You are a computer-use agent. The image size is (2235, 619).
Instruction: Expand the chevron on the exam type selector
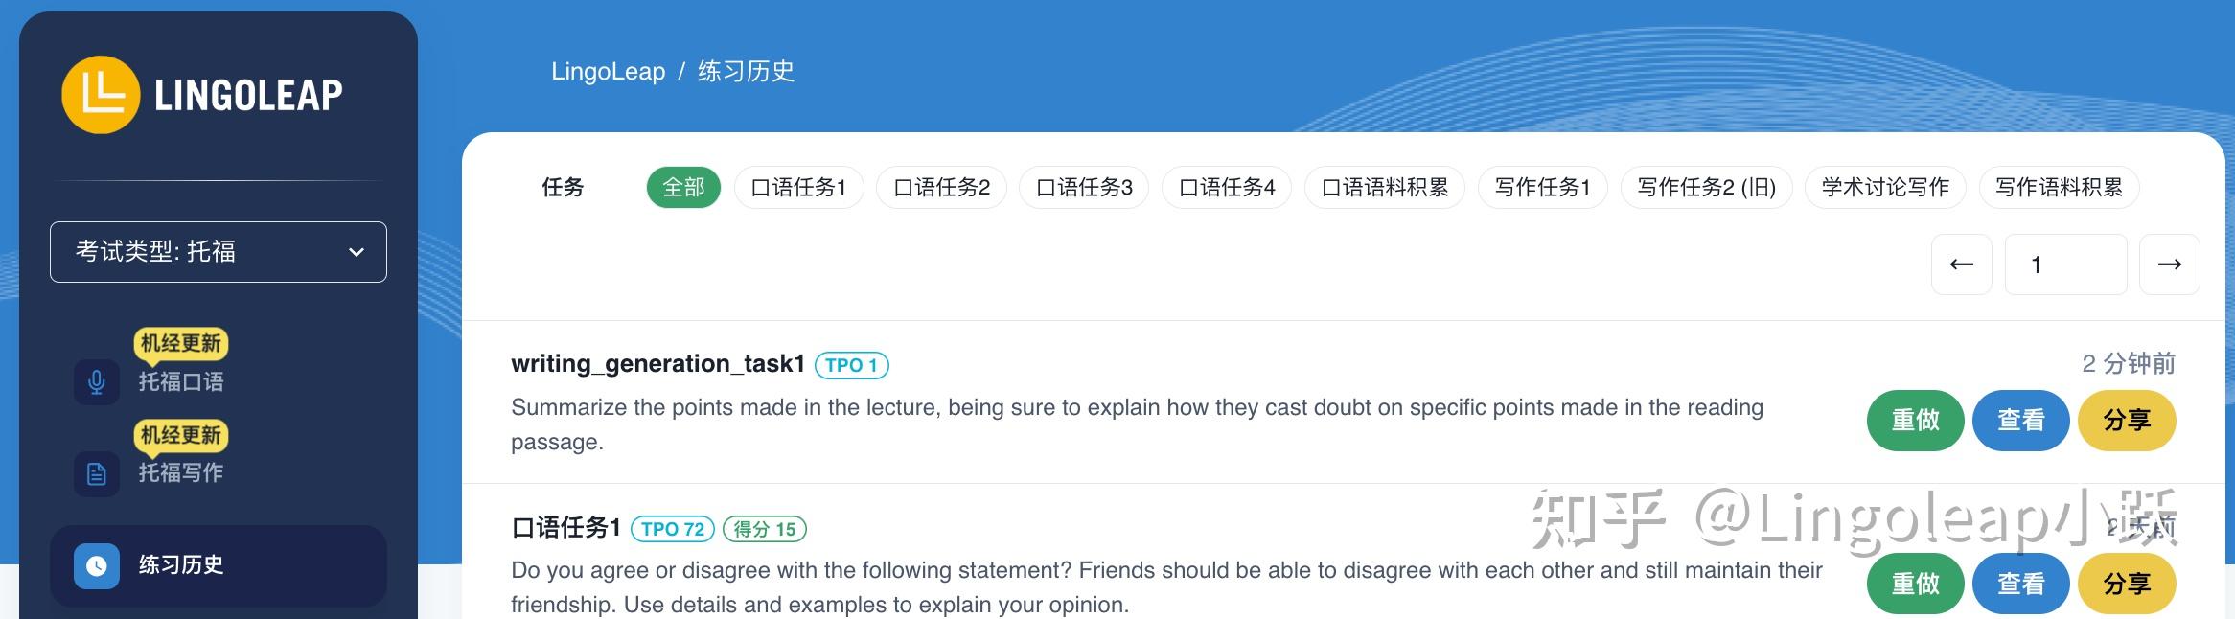click(x=356, y=252)
